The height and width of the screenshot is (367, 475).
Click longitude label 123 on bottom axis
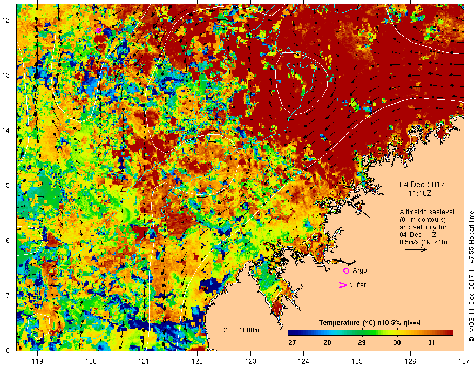pyautogui.click(x=250, y=361)
